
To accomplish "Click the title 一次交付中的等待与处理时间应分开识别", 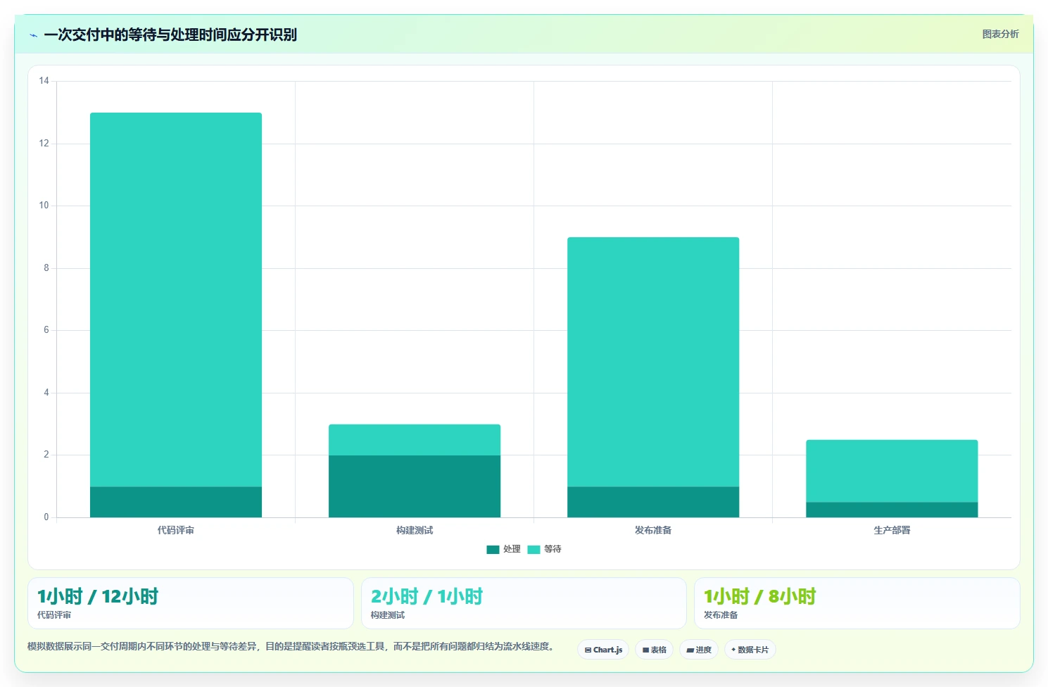I will pyautogui.click(x=170, y=34).
